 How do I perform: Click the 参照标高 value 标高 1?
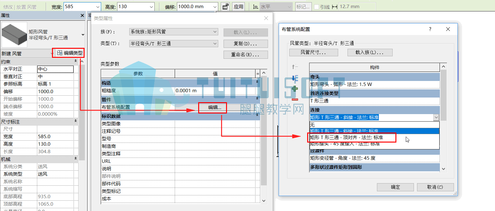pos(55,84)
